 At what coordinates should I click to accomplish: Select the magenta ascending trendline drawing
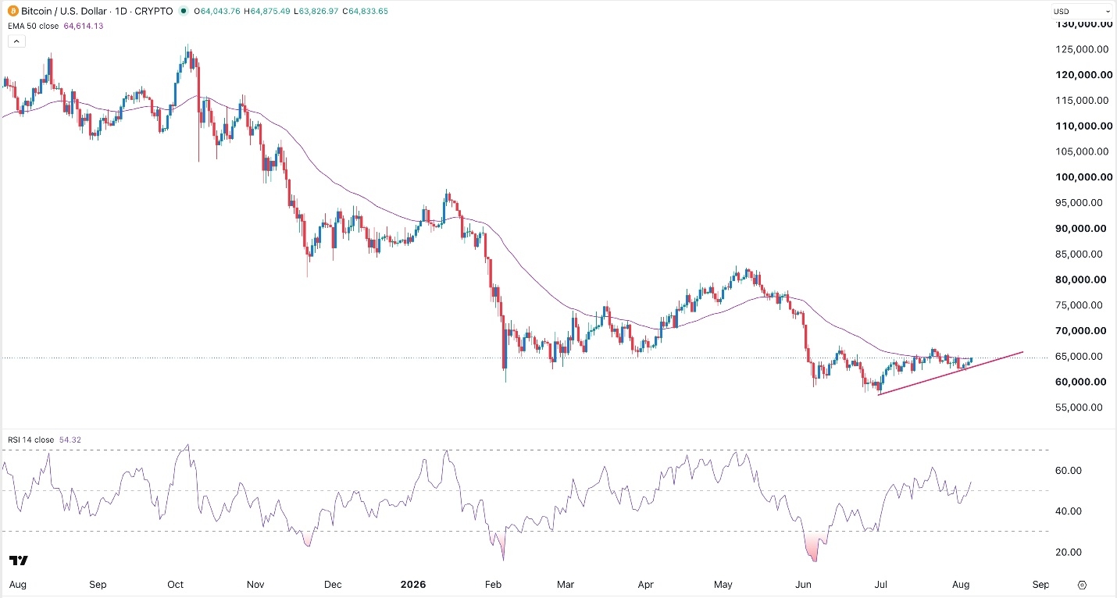click(950, 374)
